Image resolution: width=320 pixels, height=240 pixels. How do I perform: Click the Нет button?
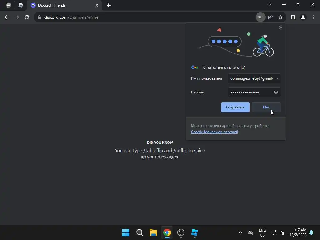pyautogui.click(x=266, y=107)
